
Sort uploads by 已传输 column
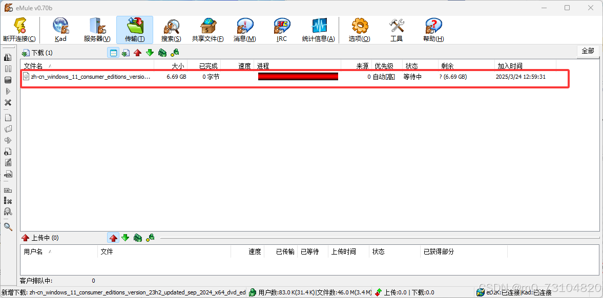coord(281,251)
